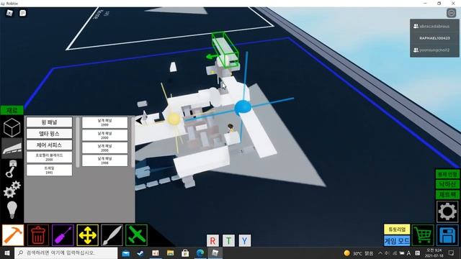Expand the system tray hidden icons arrow

click(380, 253)
